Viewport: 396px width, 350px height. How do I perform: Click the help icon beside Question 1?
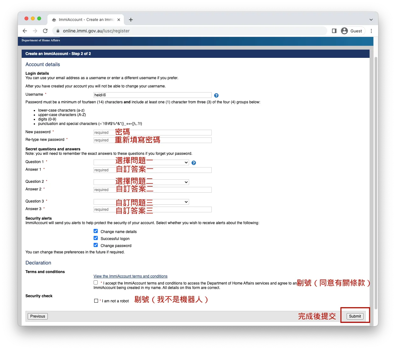point(194,163)
